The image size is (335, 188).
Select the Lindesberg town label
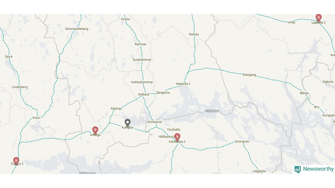tap(20, 87)
